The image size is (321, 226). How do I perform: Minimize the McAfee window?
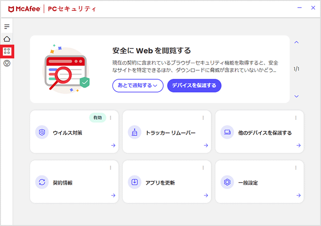(300, 8)
